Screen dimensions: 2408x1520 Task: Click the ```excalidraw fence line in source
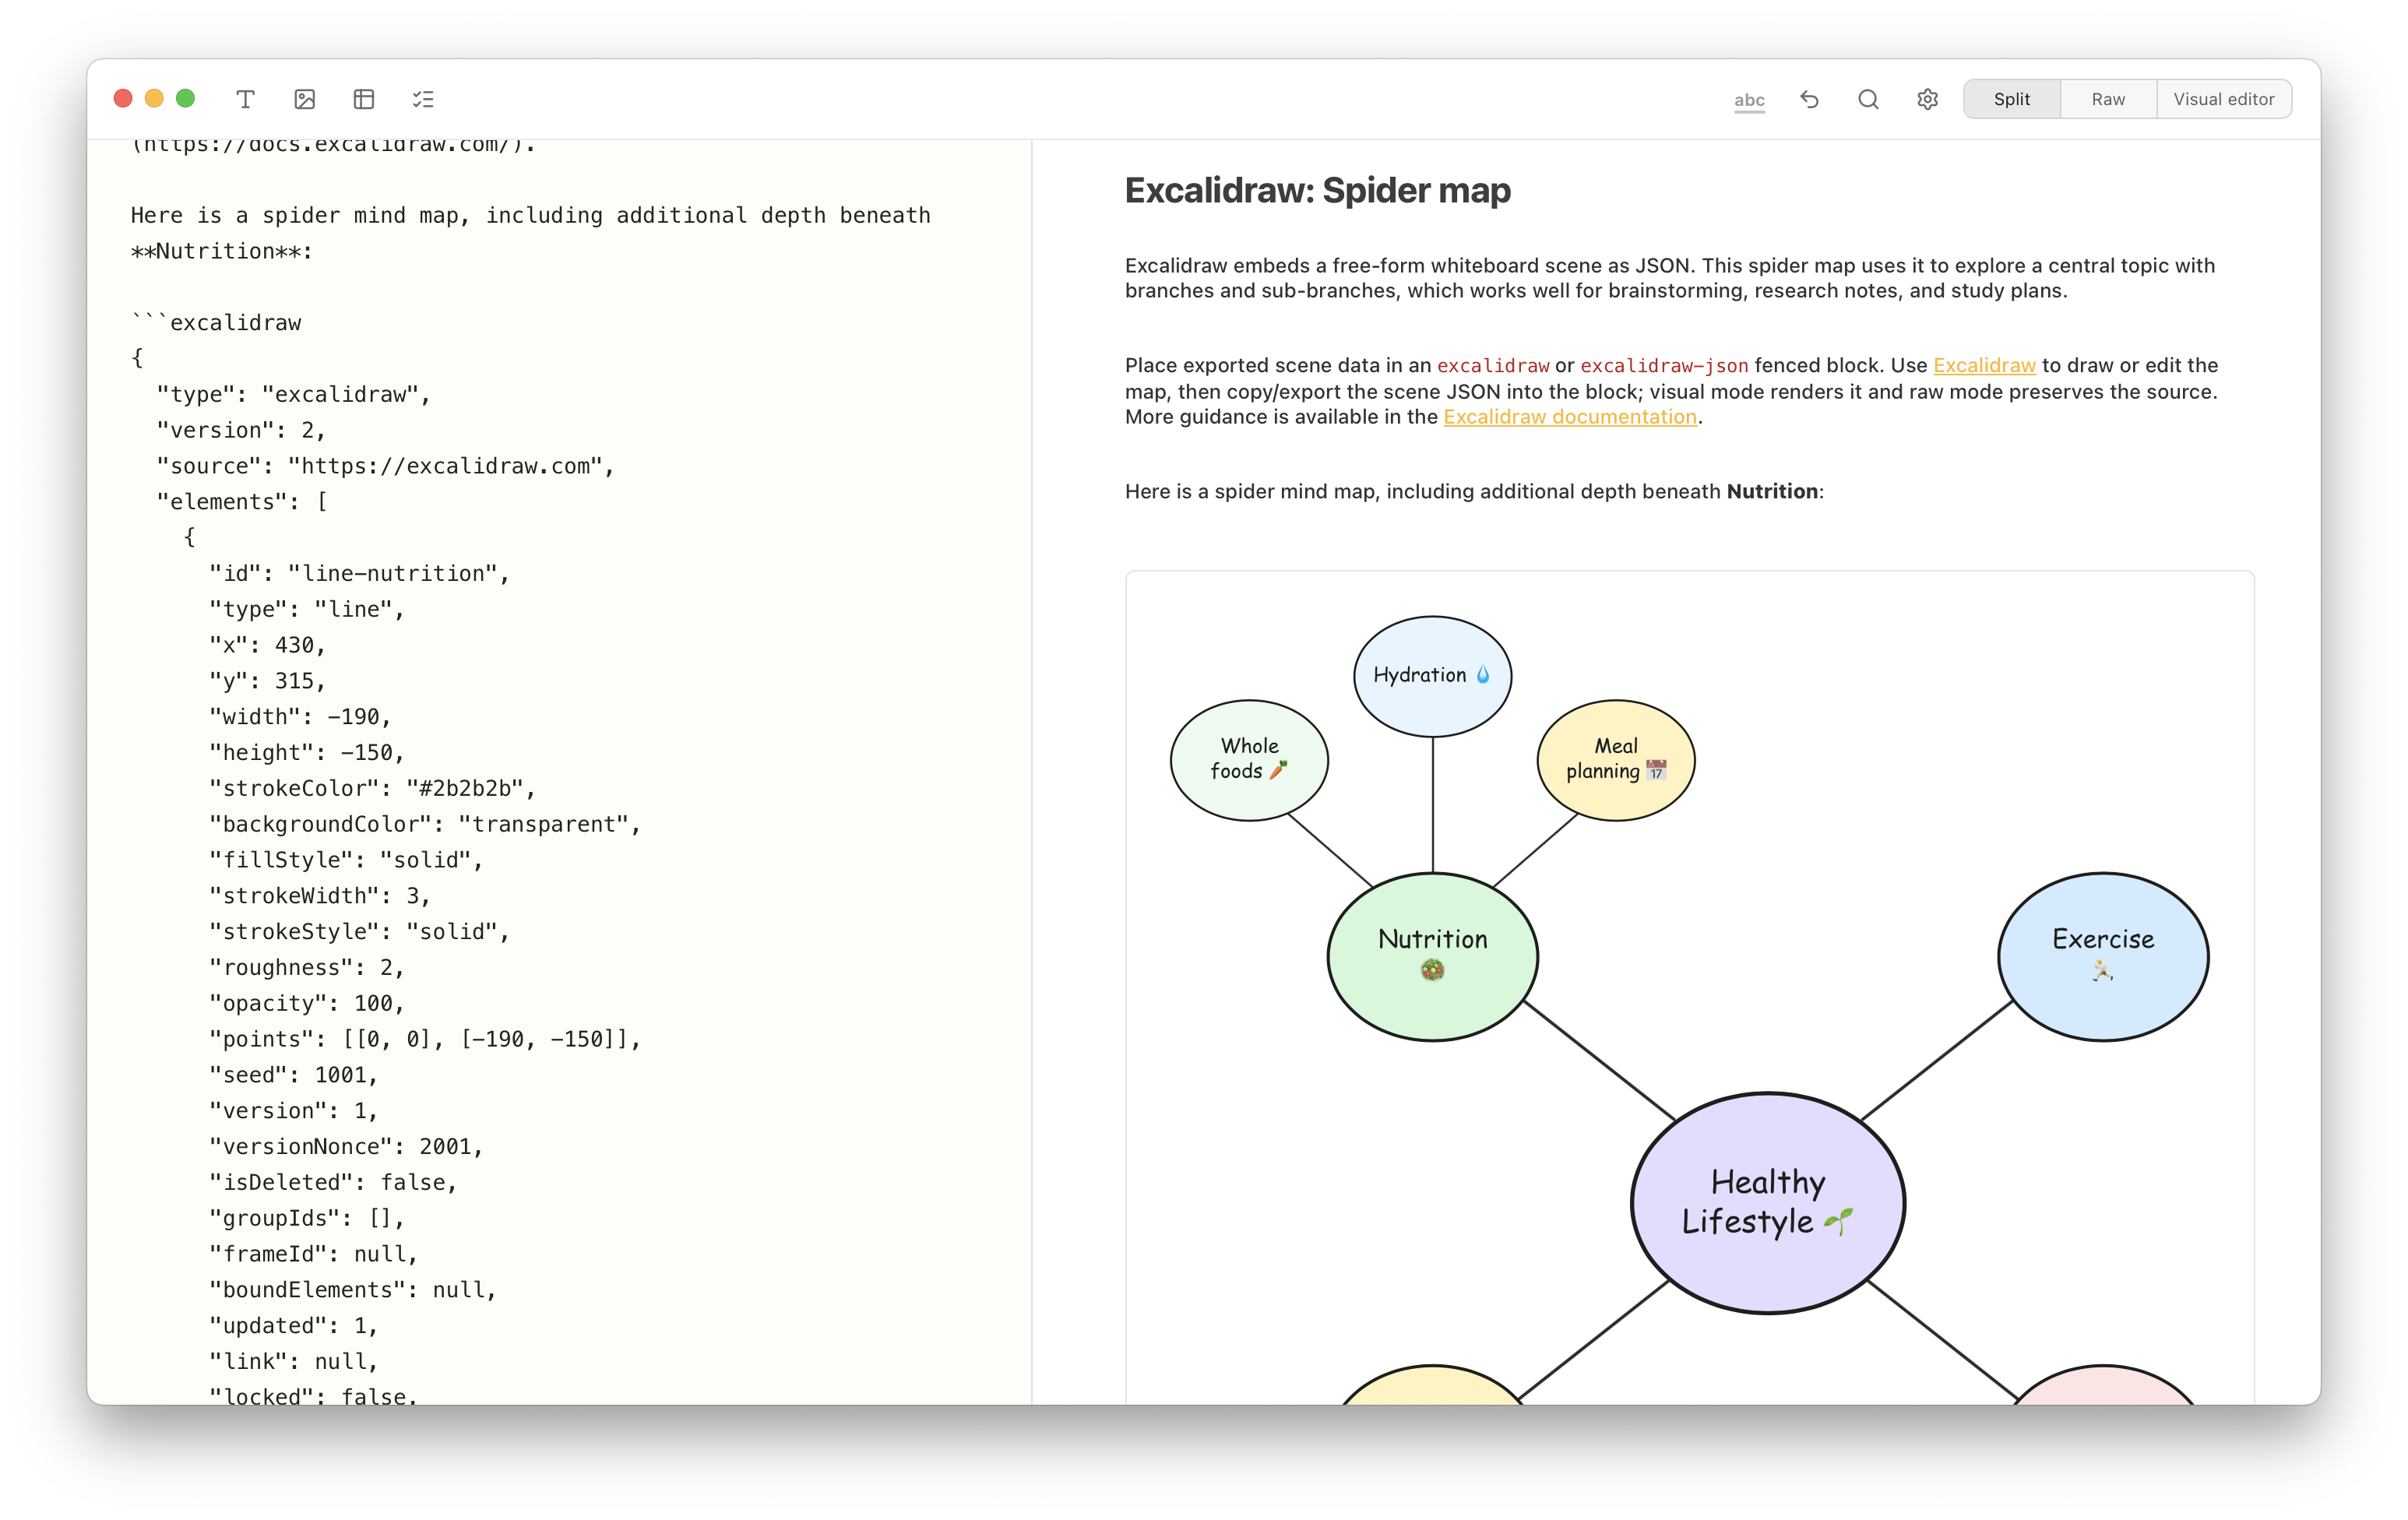tap(216, 323)
